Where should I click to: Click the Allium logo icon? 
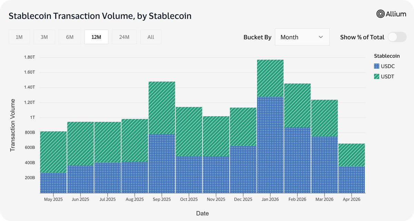[381, 14]
